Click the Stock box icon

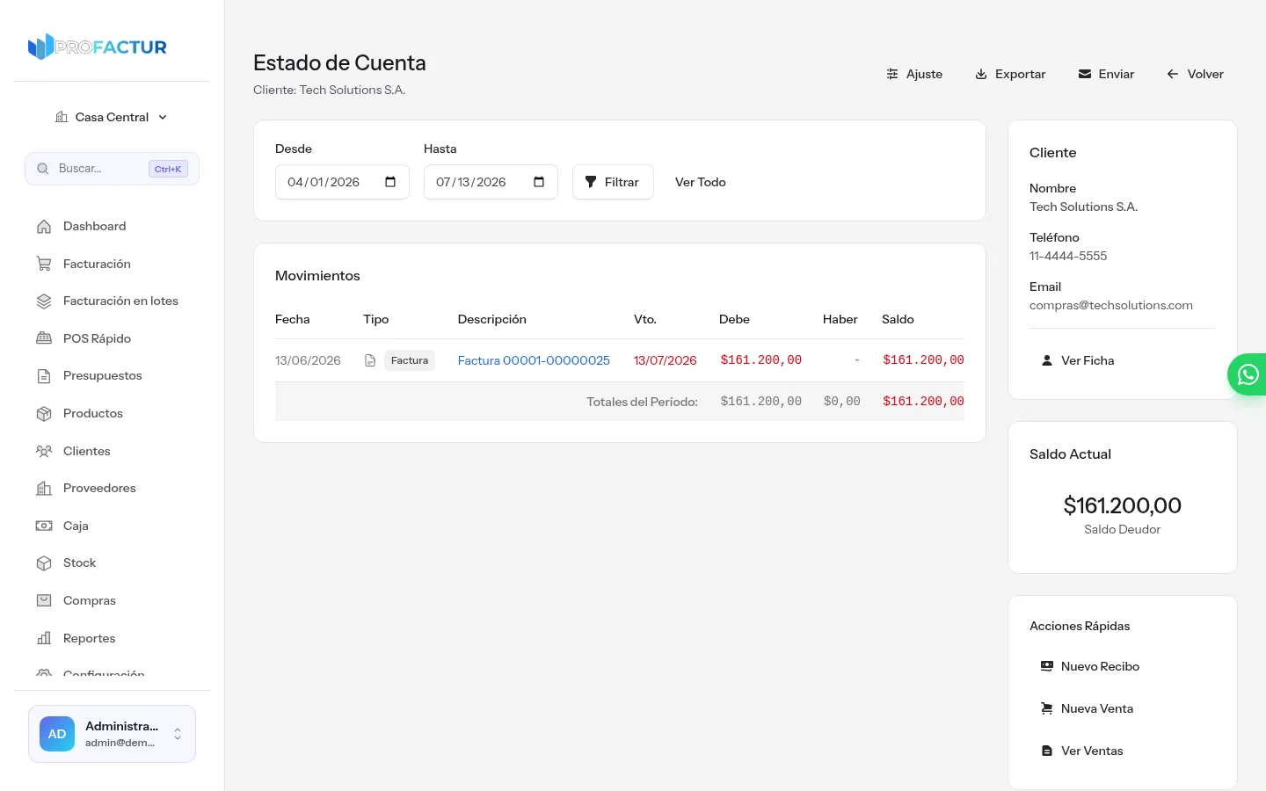point(44,563)
